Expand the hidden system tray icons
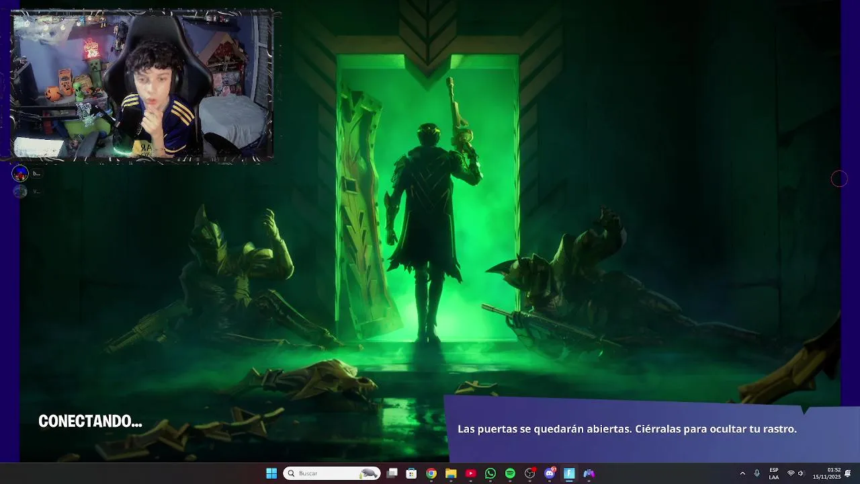Viewport: 860px width, 484px height. point(742,473)
